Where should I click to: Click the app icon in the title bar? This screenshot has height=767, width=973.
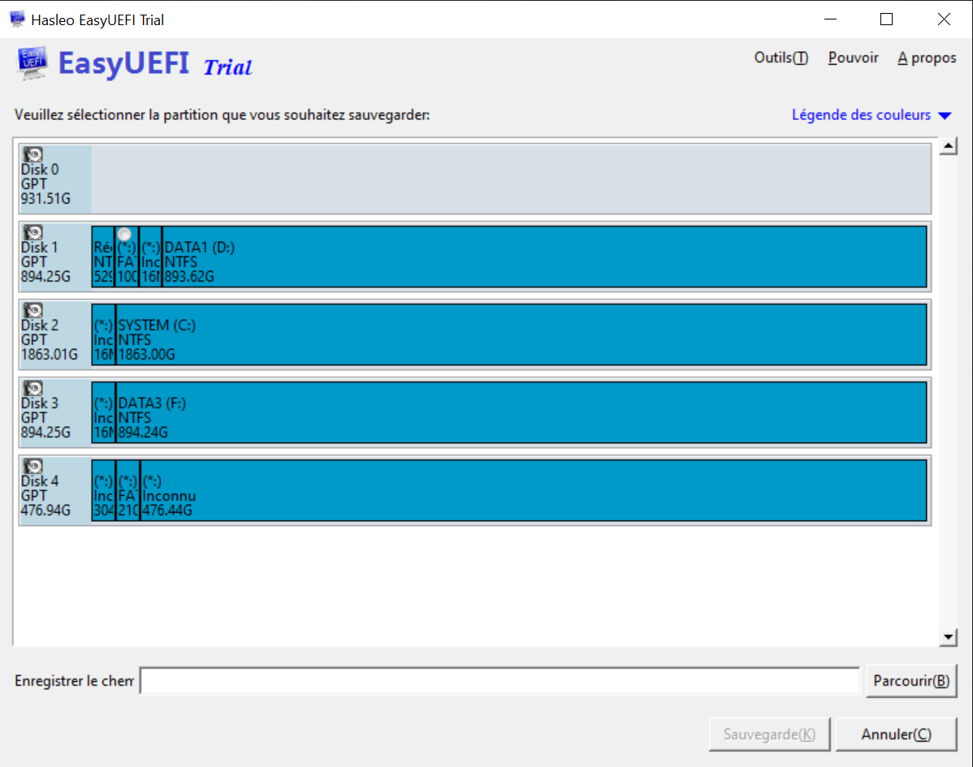click(17, 19)
